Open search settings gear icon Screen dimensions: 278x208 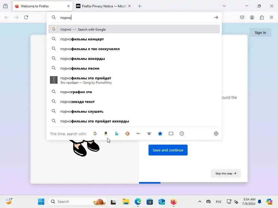point(216,134)
